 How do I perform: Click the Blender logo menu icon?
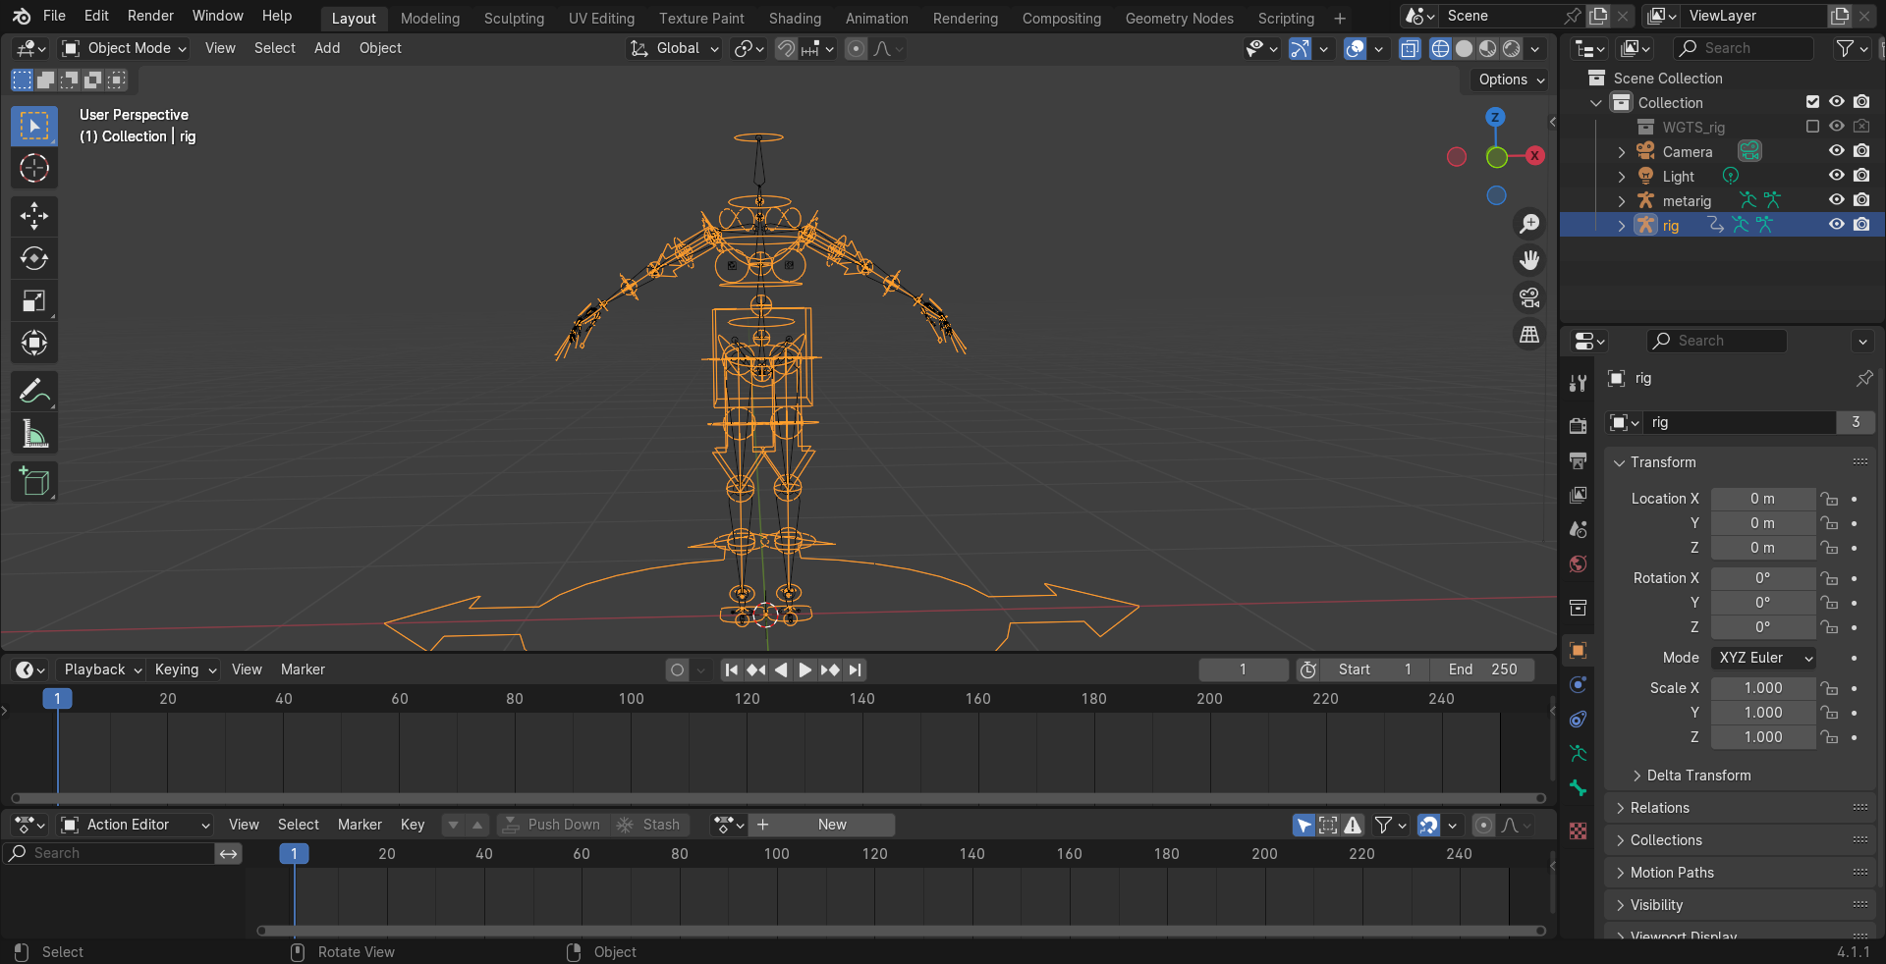22,16
